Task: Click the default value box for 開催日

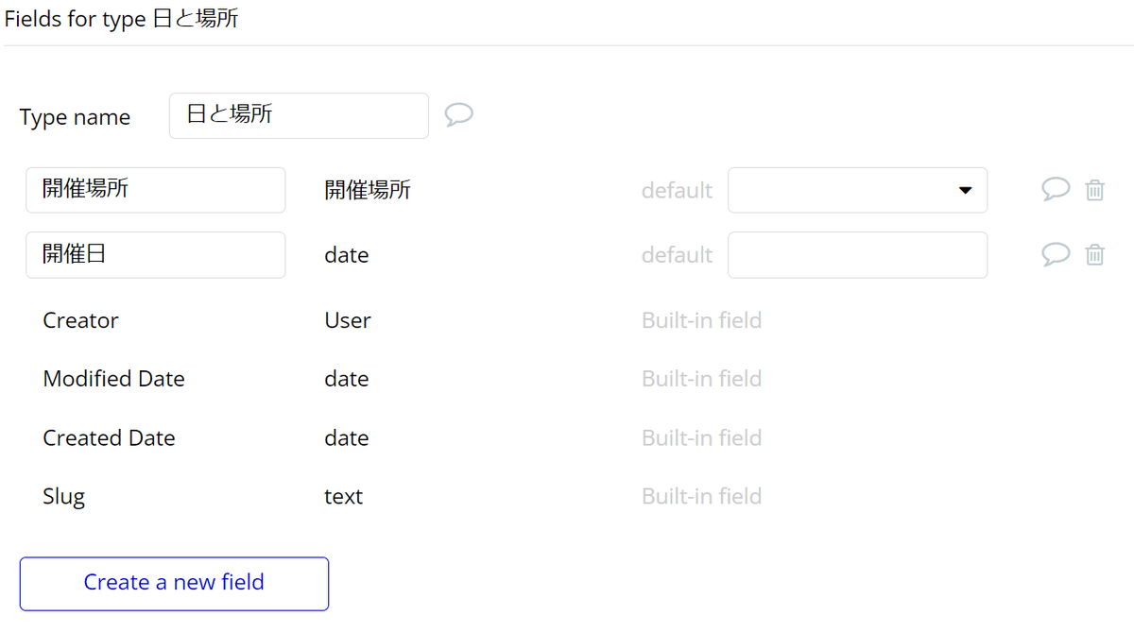Action: point(857,255)
